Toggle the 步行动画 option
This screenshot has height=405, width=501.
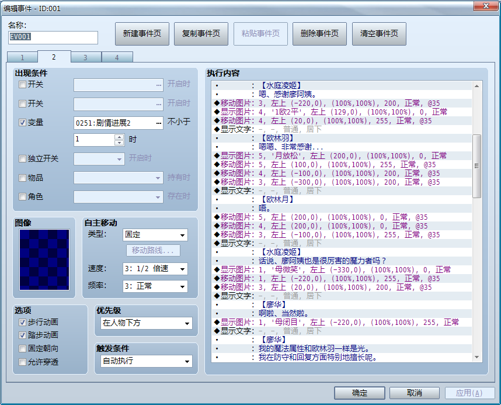[22, 322]
